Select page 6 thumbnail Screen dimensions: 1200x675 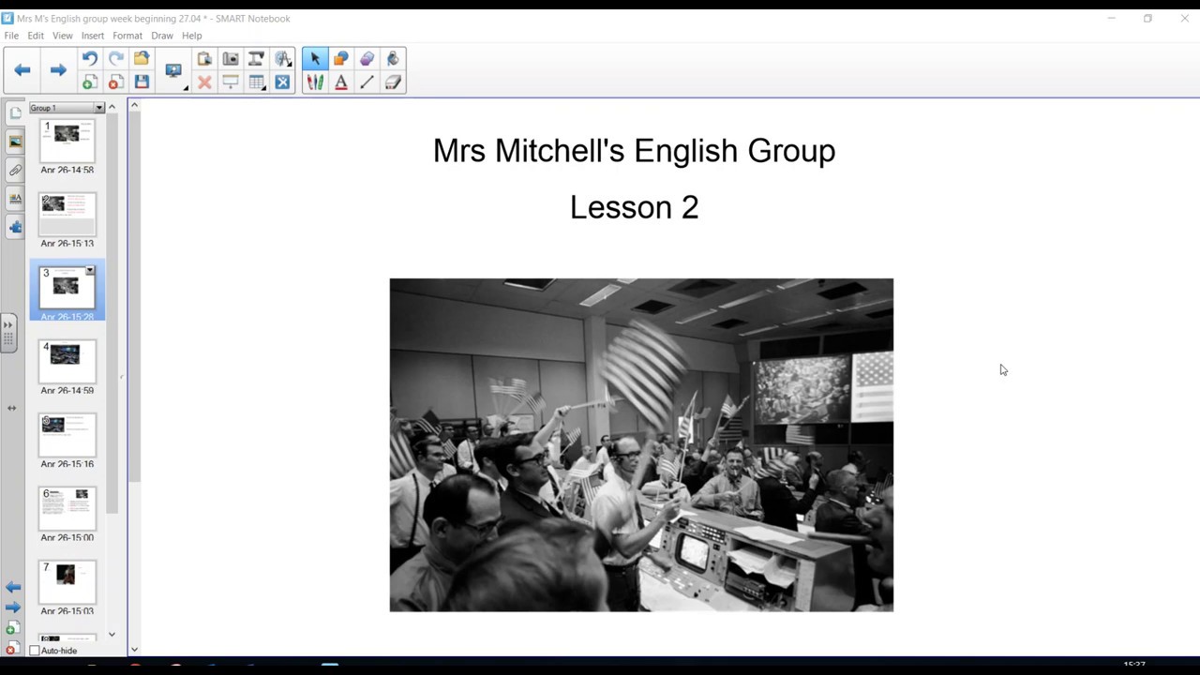(67, 509)
